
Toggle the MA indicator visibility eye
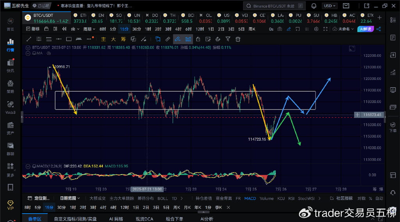click(49, 53)
